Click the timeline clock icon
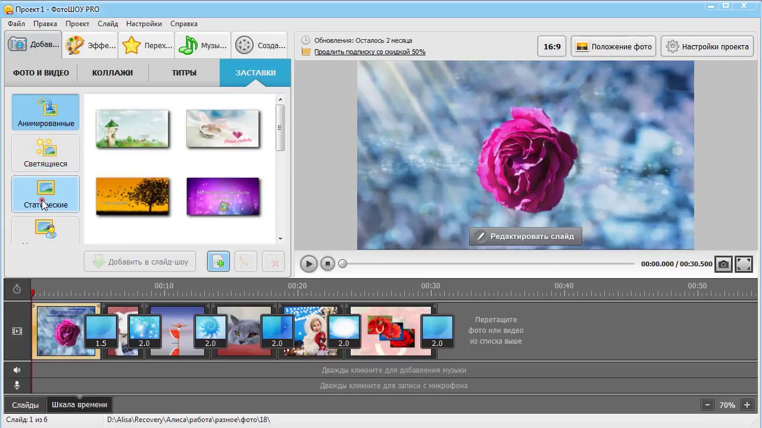Viewport: 762px width, 428px height. (17, 289)
